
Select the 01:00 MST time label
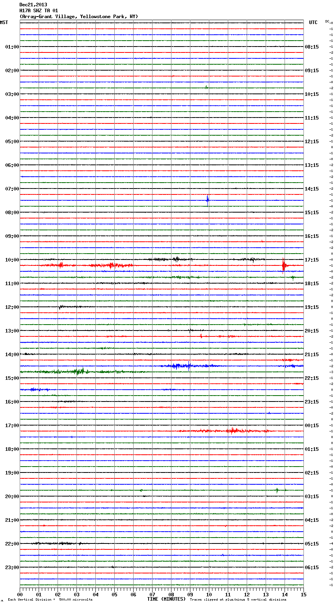point(12,47)
